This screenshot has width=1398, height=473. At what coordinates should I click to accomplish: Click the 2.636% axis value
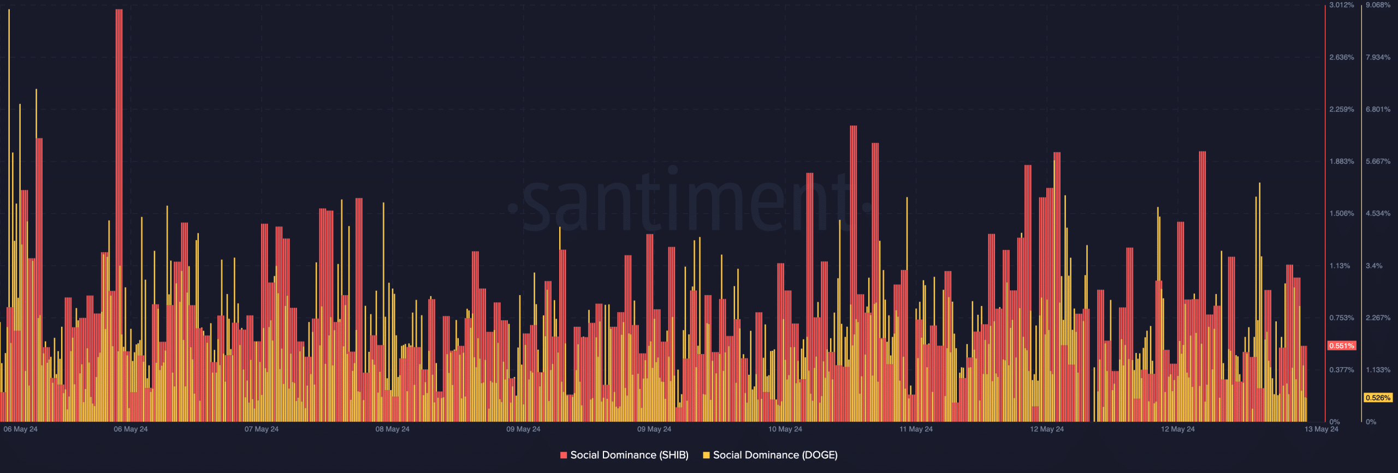pyautogui.click(x=1342, y=57)
